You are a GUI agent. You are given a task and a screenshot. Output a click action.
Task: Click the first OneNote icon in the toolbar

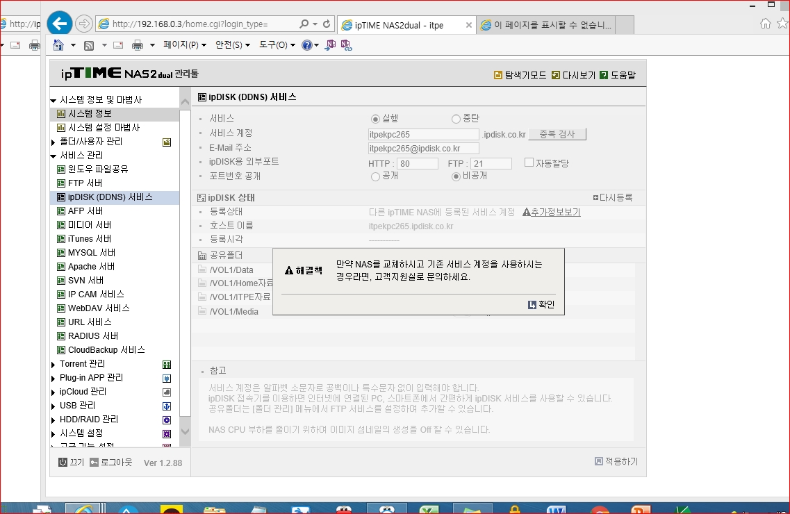pos(331,45)
